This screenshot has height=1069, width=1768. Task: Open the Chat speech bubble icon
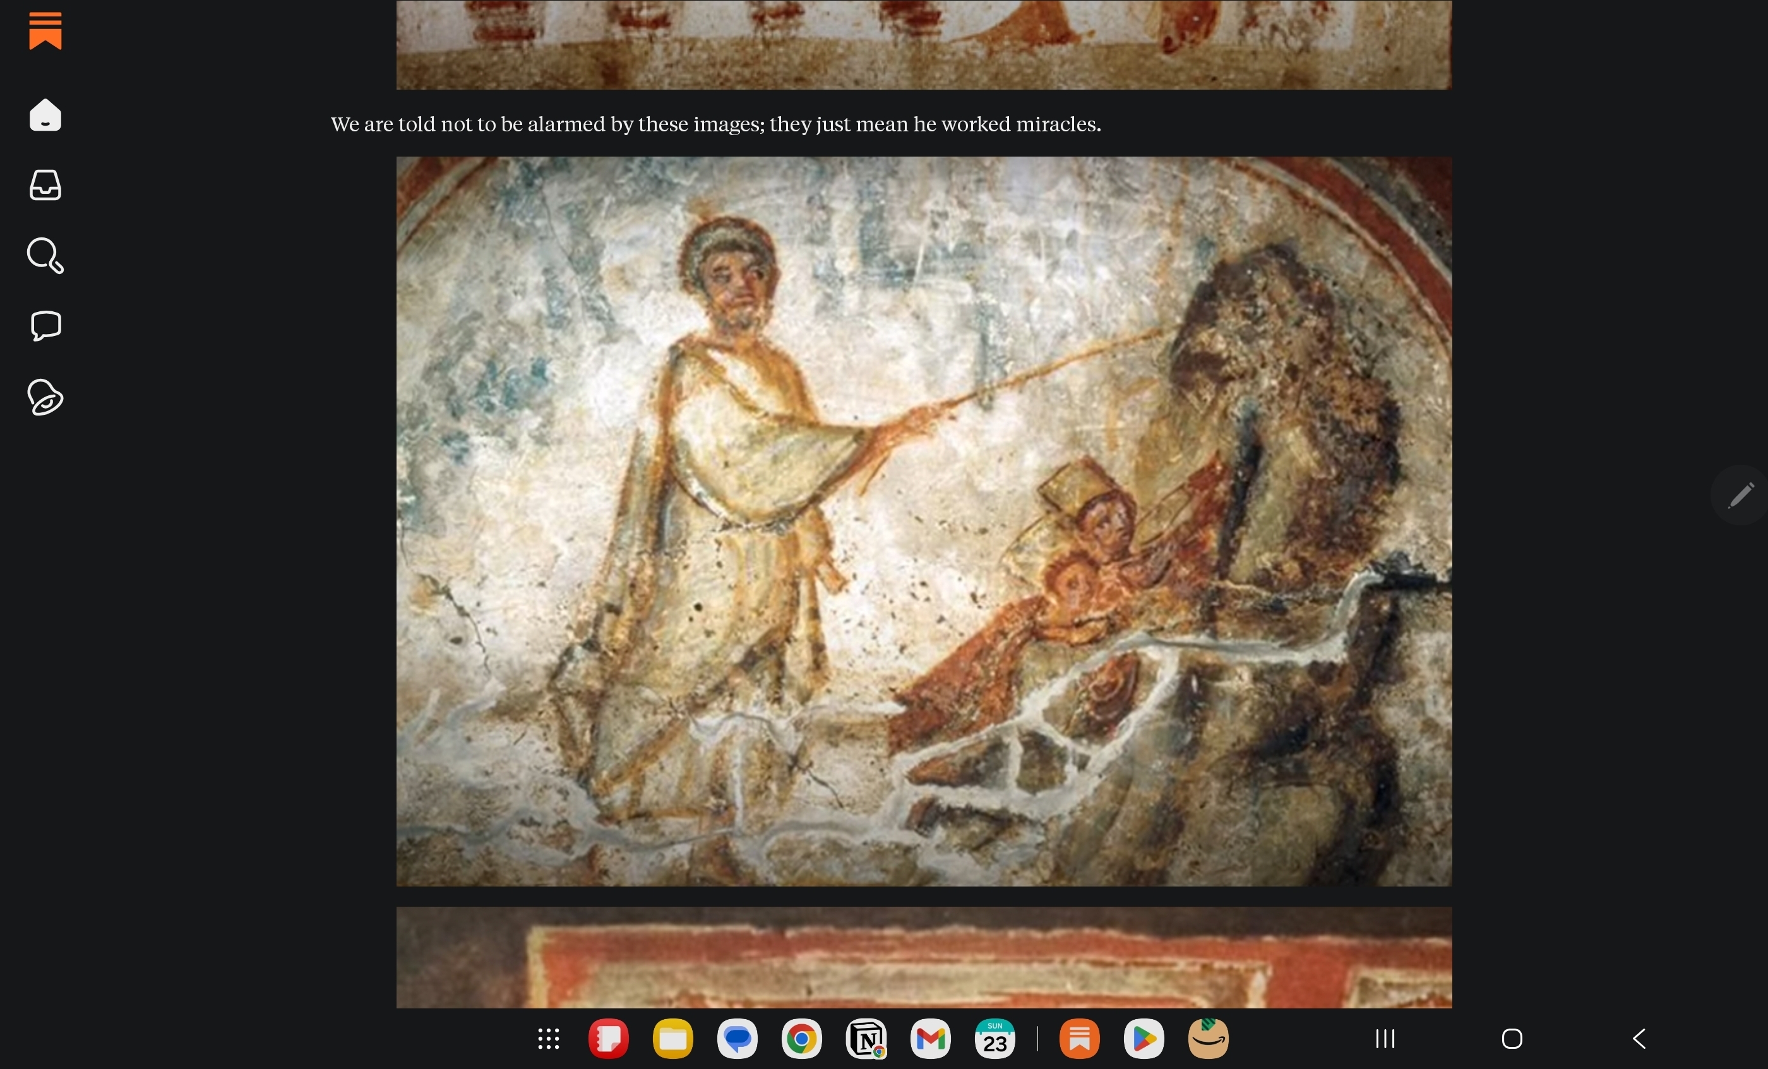coord(45,326)
